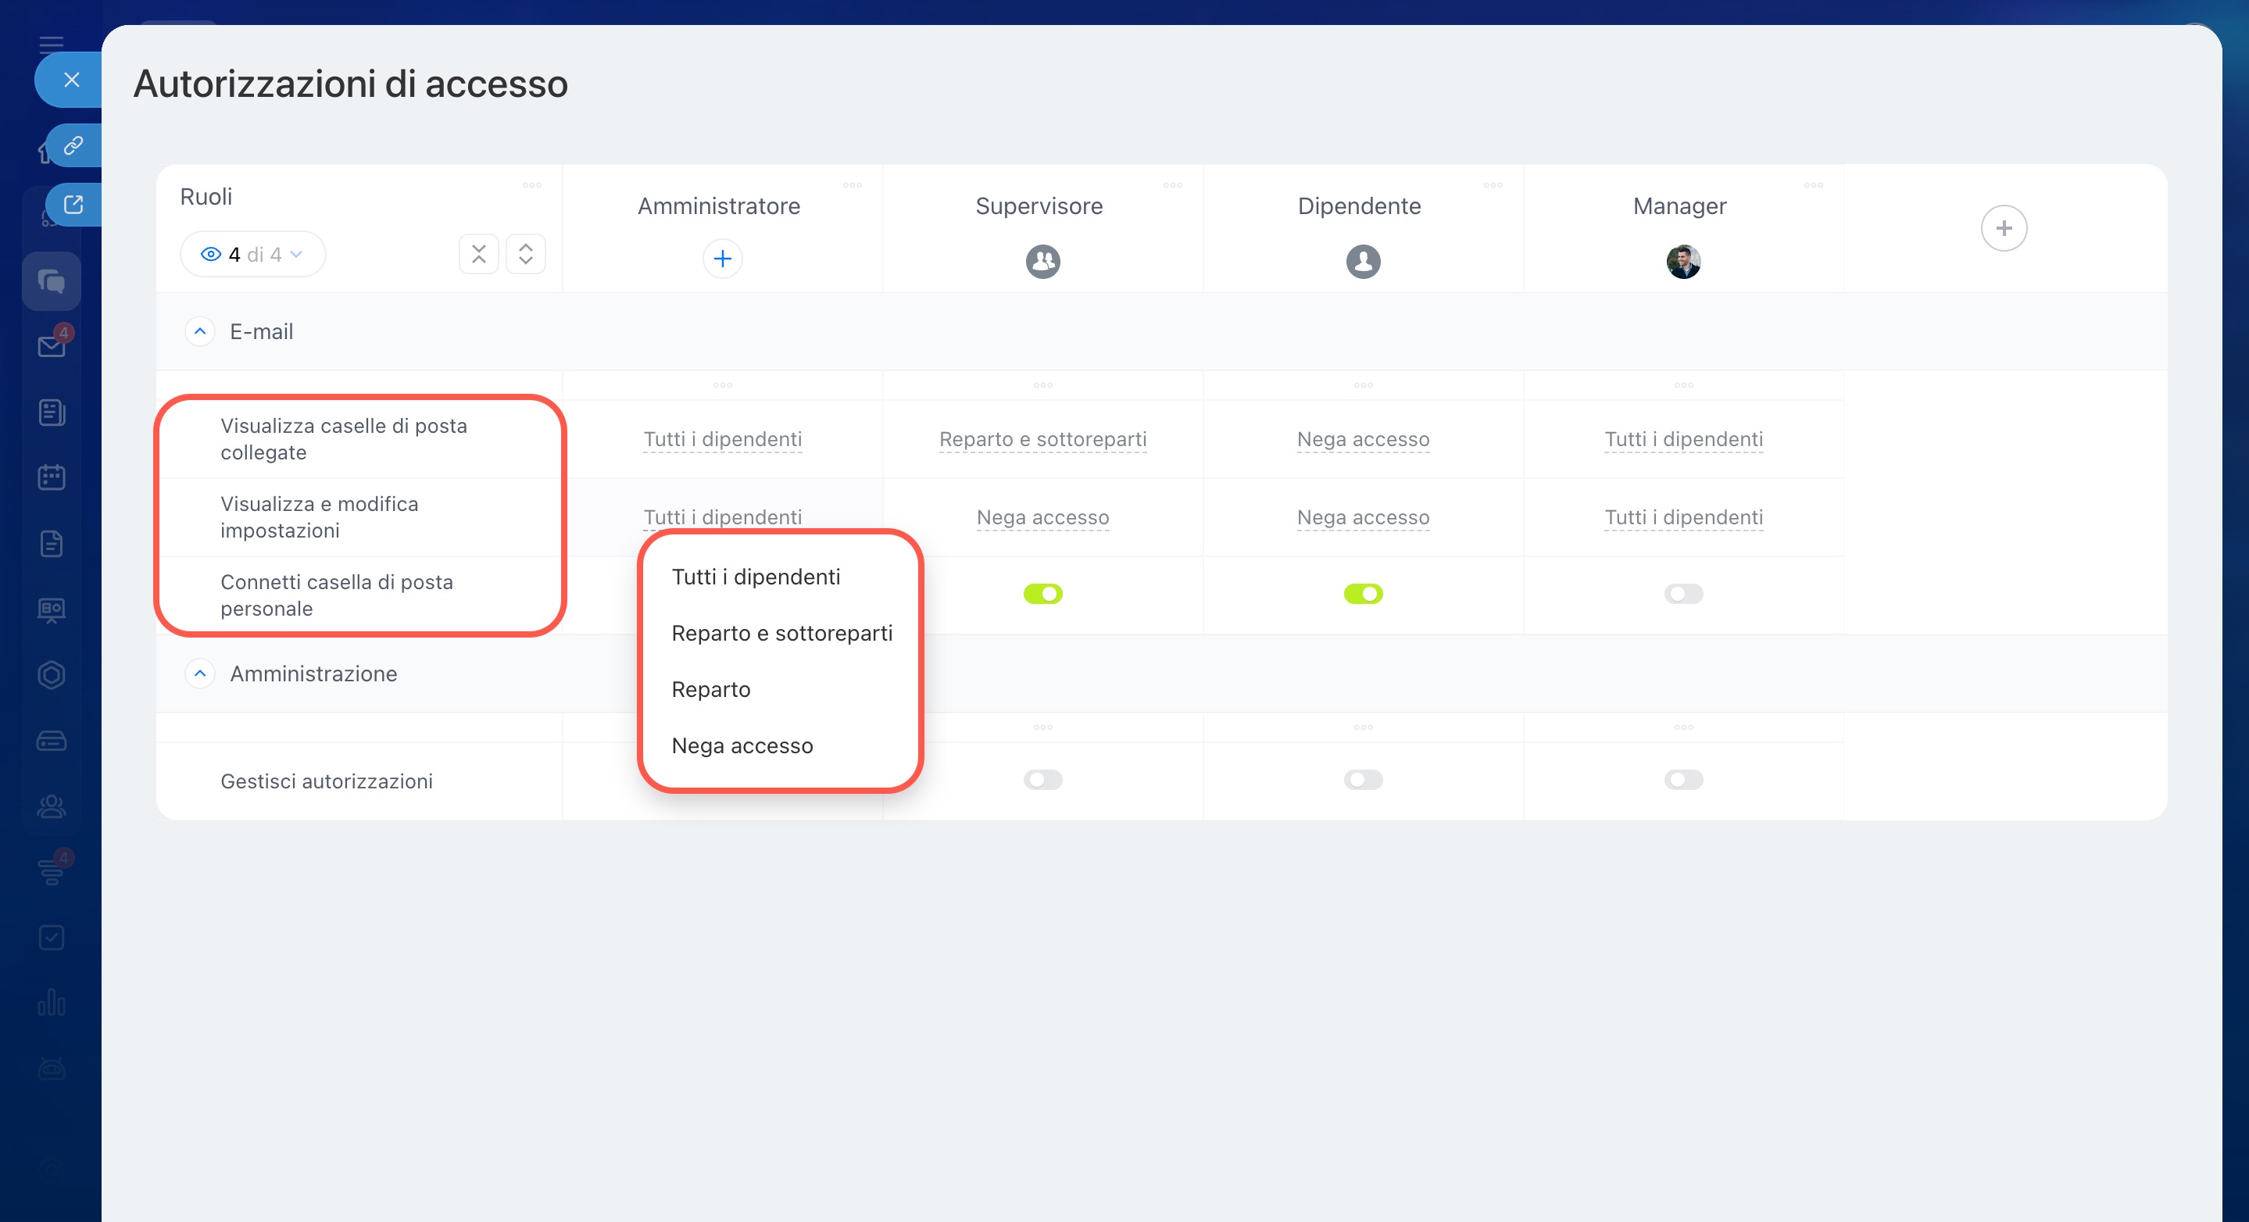Click the copy link icon
2249x1222 pixels.
click(x=73, y=145)
